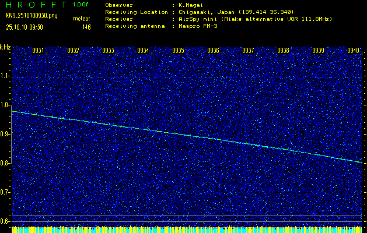
Task: Select the 0.8 frequency axis label
Action: (x=5, y=163)
